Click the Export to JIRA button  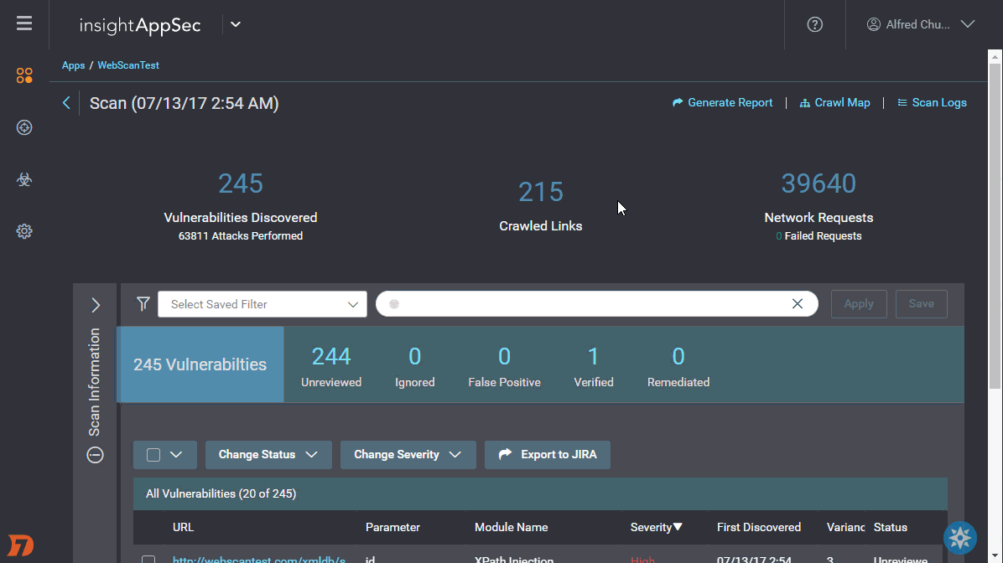coord(548,455)
